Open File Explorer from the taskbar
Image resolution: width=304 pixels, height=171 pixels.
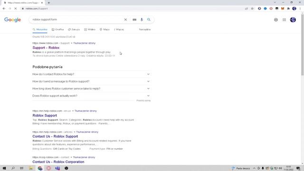[x=31, y=168]
